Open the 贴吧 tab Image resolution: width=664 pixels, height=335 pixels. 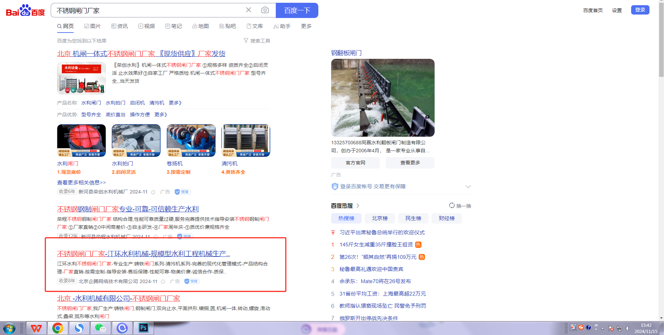coord(228,26)
